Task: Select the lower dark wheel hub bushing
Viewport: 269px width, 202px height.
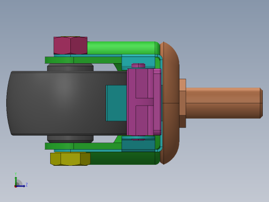Action: tap(70, 139)
